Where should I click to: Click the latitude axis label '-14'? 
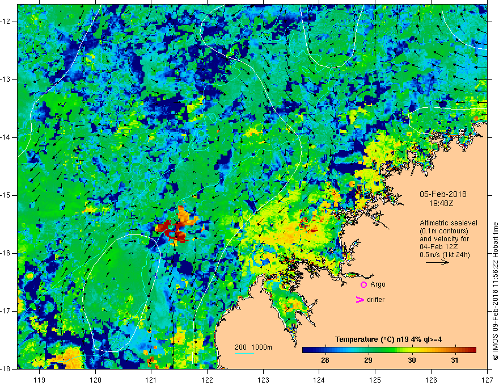coord(6,137)
